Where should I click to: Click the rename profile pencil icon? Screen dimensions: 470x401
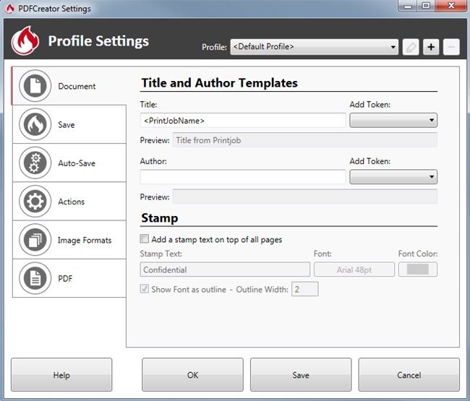411,47
